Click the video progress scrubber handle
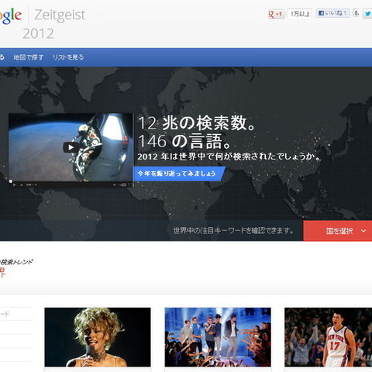 (11, 181)
